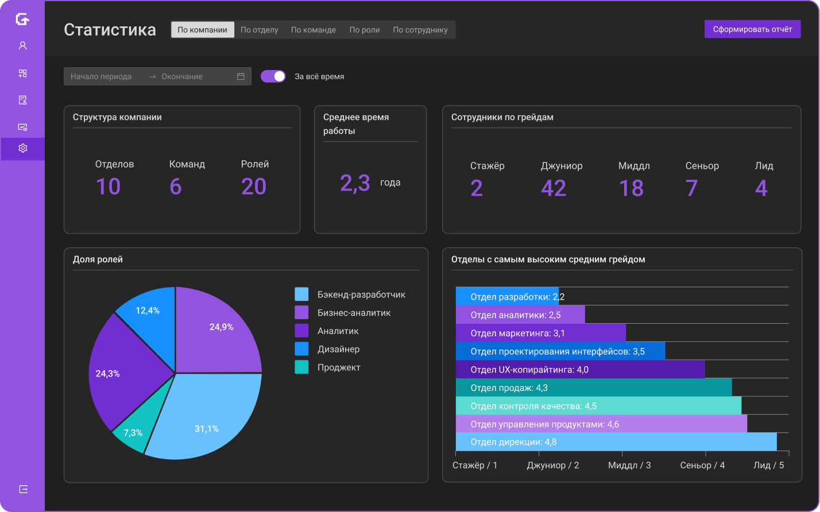Viewport: 820px width, 512px height.
Task: Toggle the 'За всё время' switch
Action: coord(273,76)
